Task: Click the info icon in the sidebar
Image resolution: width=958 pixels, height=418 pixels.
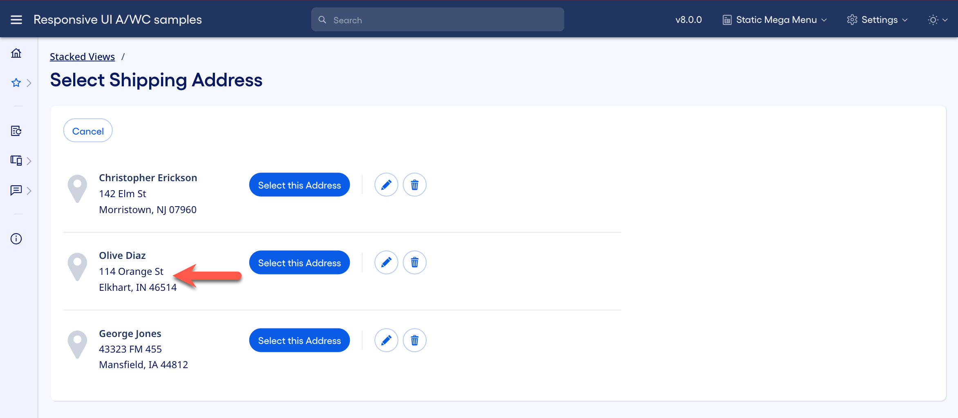Action: 16,238
